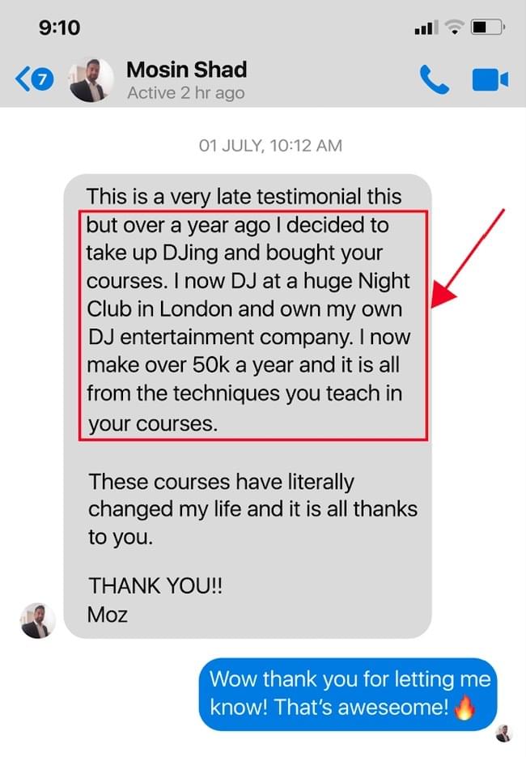Tap sender avatar beside the Moz message

tap(38, 620)
